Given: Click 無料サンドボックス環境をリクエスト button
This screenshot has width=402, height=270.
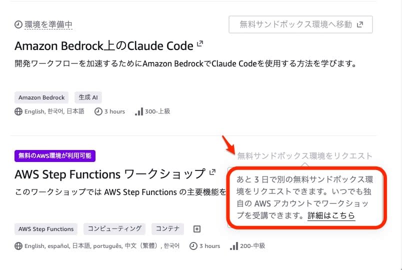Looking at the screenshot, I should pyautogui.click(x=304, y=156).
